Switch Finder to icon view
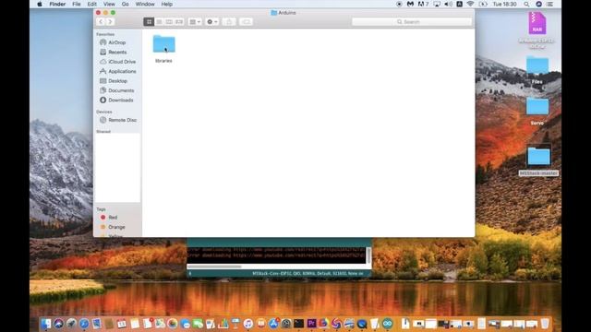Viewport: 591px width, 332px height. coord(149,22)
